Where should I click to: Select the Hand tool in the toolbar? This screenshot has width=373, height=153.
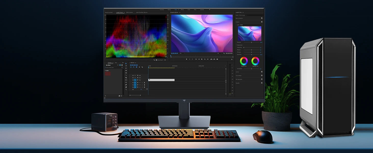click(126, 87)
